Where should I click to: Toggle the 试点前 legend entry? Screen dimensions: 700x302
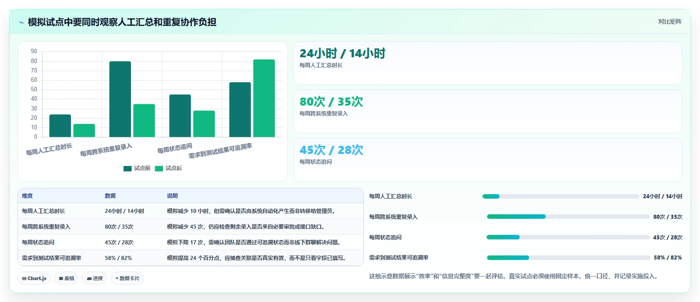click(x=137, y=168)
